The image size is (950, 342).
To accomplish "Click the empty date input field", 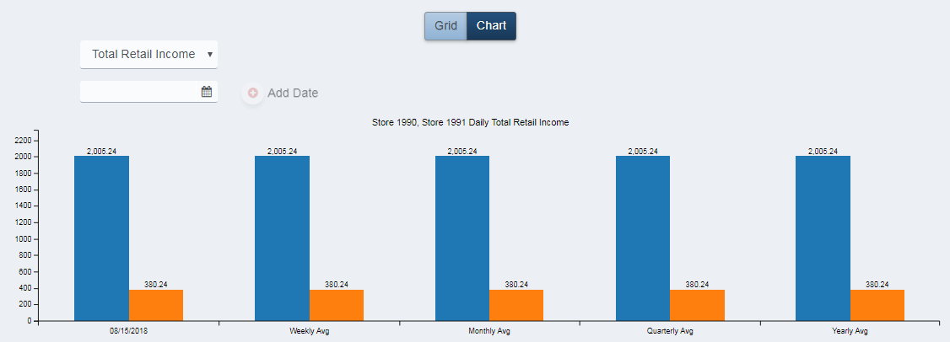I will coord(139,92).
